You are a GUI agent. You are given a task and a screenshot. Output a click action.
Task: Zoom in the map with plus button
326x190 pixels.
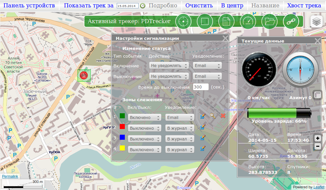click(x=318, y=138)
